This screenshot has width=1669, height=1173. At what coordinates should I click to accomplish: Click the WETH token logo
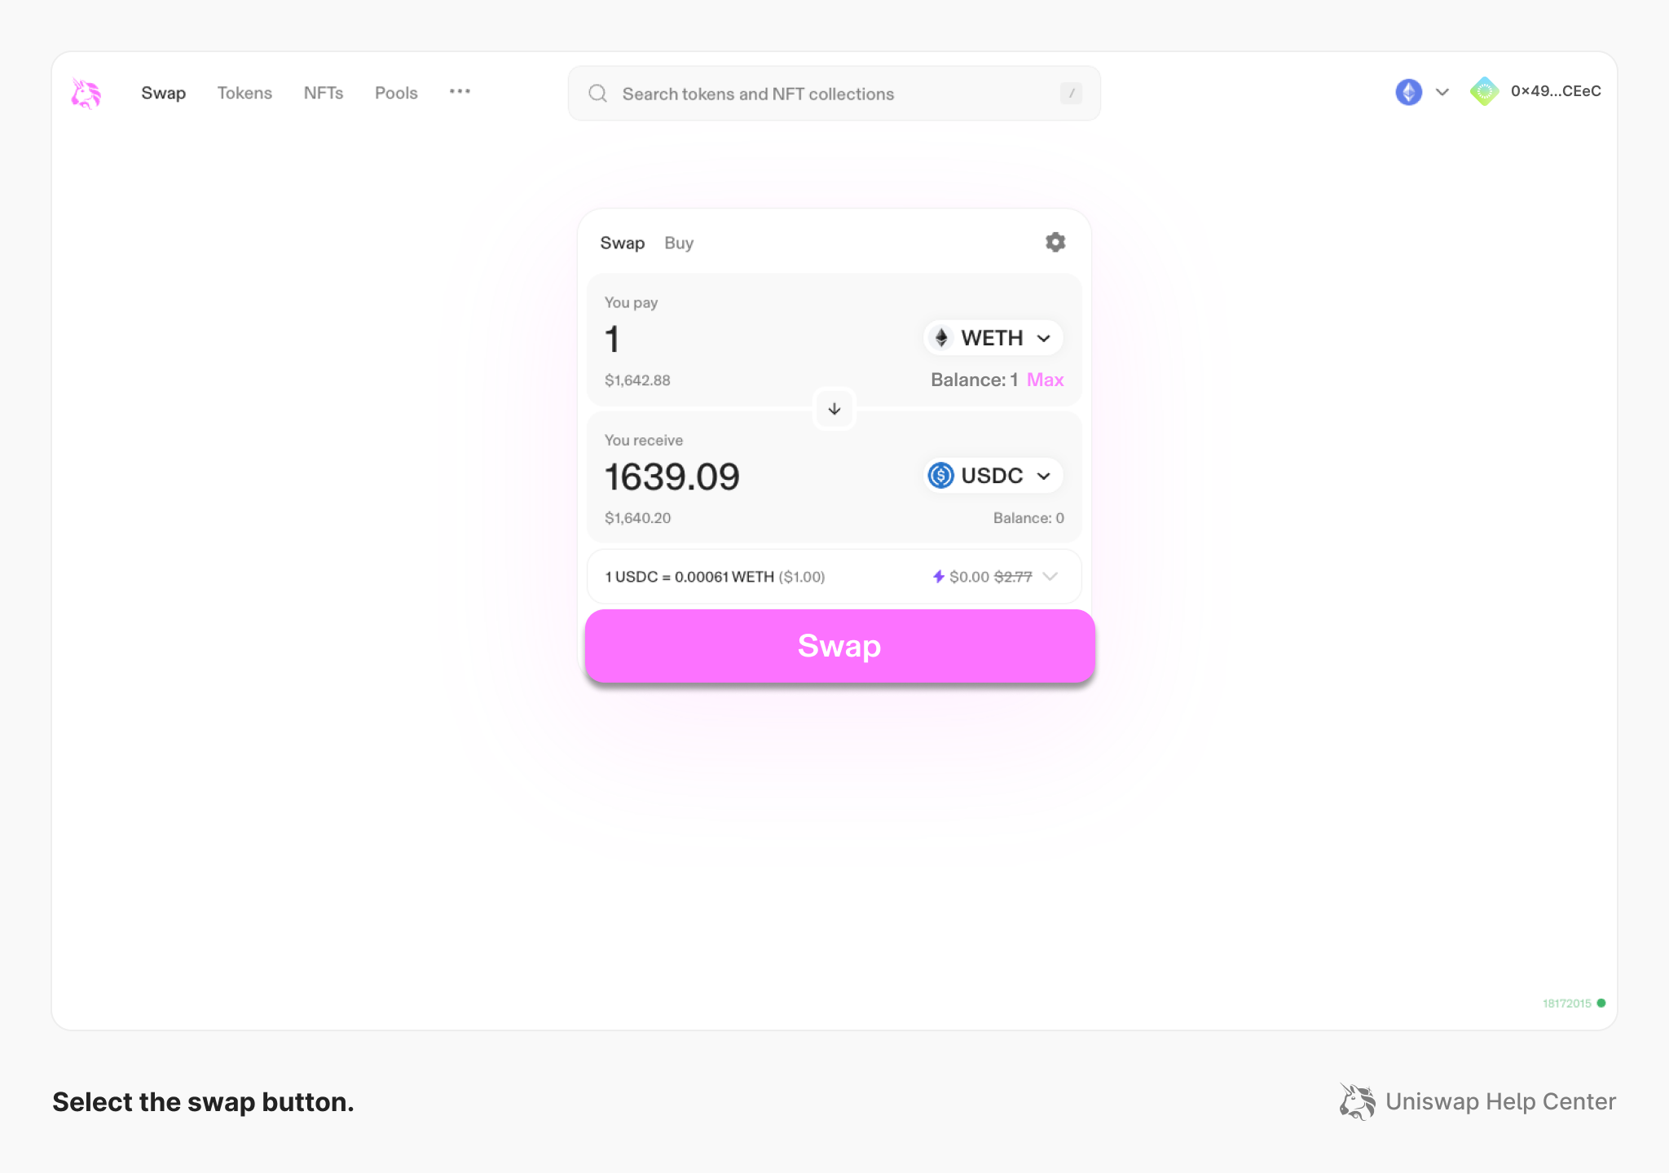pyautogui.click(x=941, y=337)
